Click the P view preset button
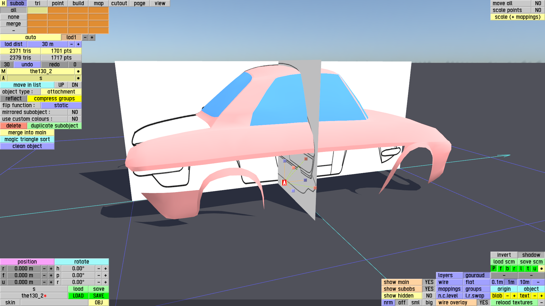 click(494, 269)
